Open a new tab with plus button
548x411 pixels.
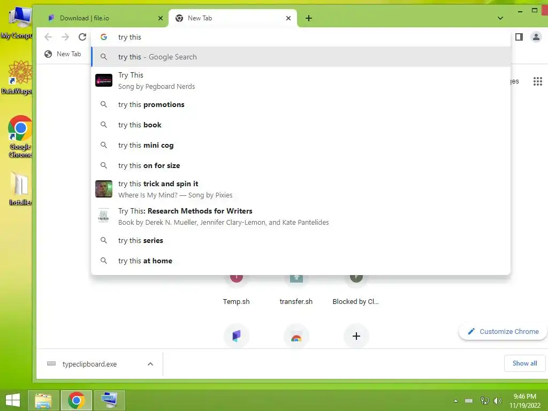point(309,18)
